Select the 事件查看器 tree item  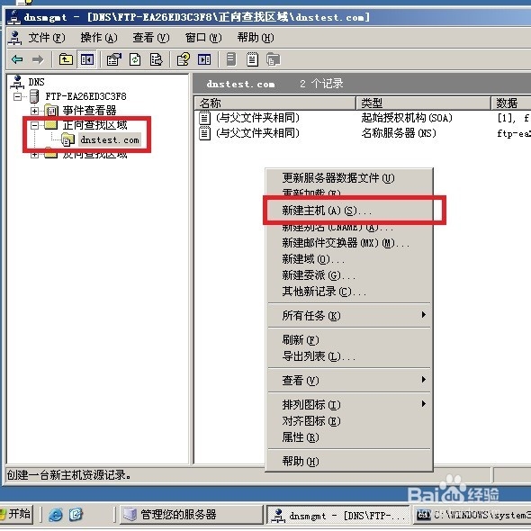coord(89,111)
